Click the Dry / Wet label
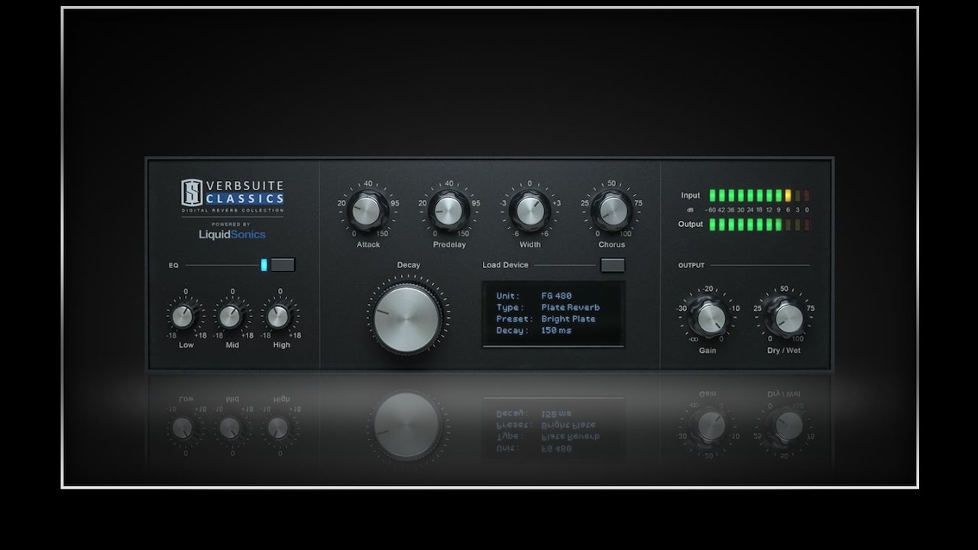978x550 pixels. (784, 351)
